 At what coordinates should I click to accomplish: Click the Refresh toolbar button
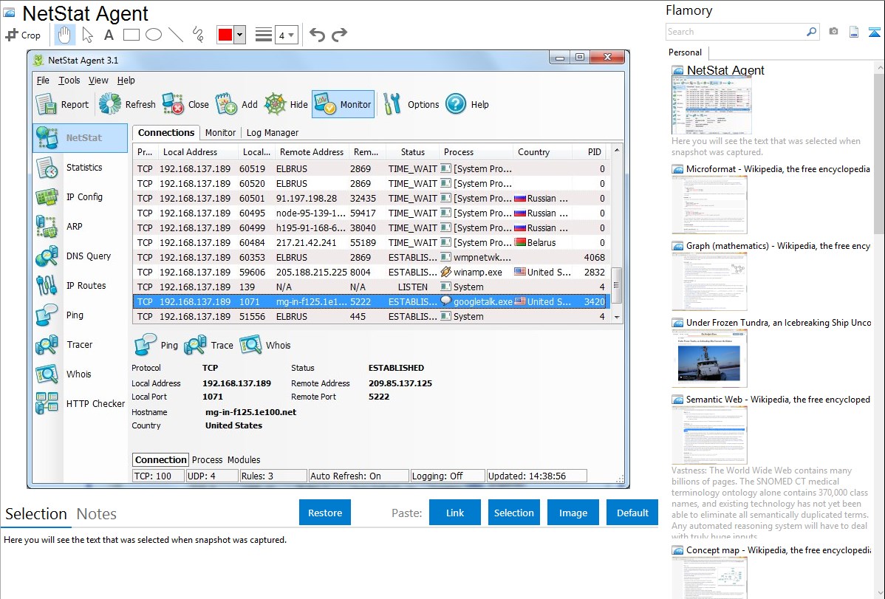click(127, 104)
